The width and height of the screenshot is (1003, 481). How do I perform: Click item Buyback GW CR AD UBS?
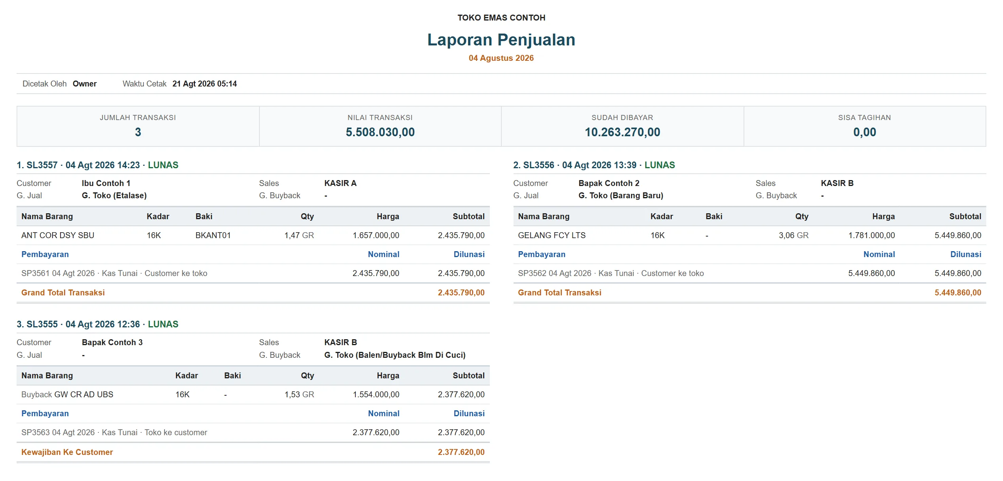point(67,395)
